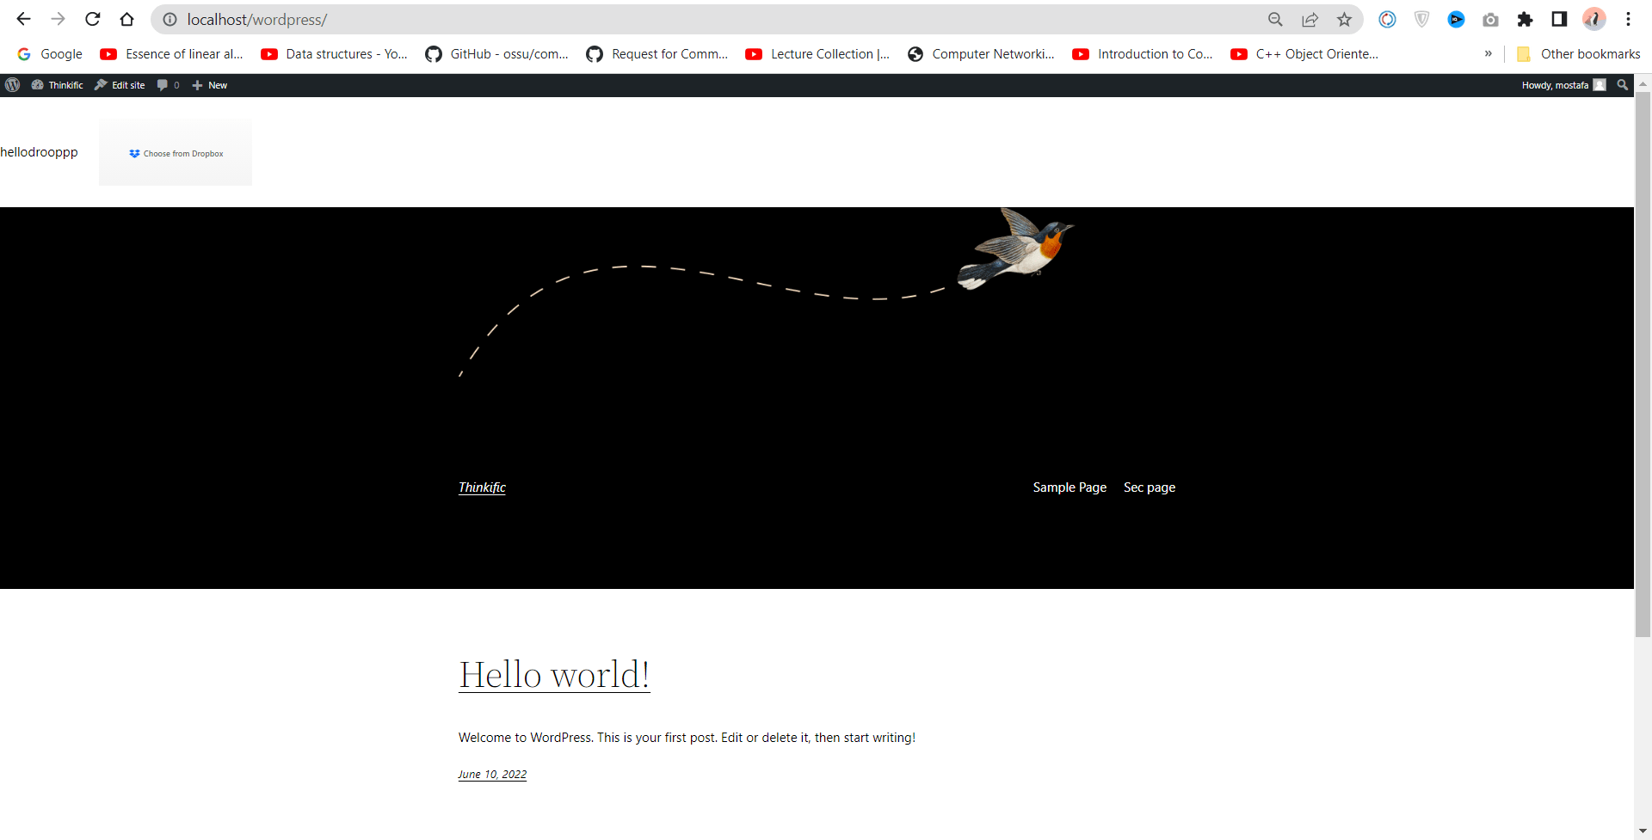This screenshot has width=1652, height=840.
Task: Click the flying bird header image
Action: click(766, 292)
